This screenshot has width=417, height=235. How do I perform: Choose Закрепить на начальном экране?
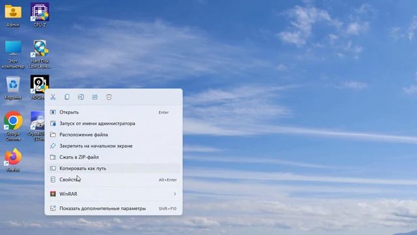click(113, 146)
